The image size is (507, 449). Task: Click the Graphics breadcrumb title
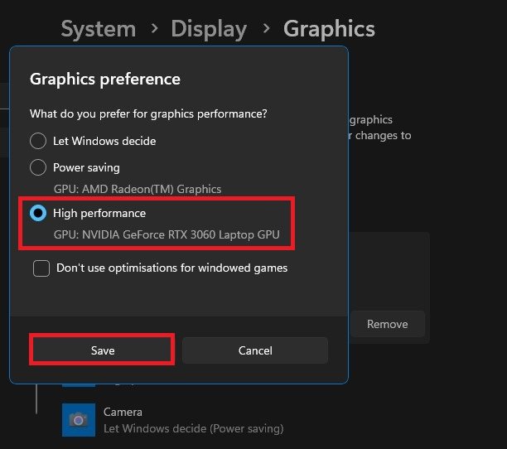tap(329, 29)
